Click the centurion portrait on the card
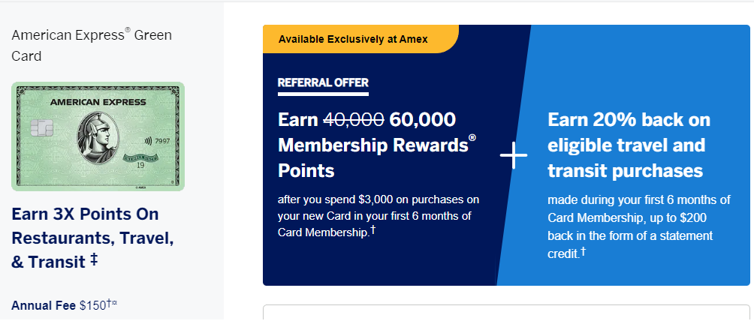The width and height of the screenshot is (754, 324). [98, 138]
